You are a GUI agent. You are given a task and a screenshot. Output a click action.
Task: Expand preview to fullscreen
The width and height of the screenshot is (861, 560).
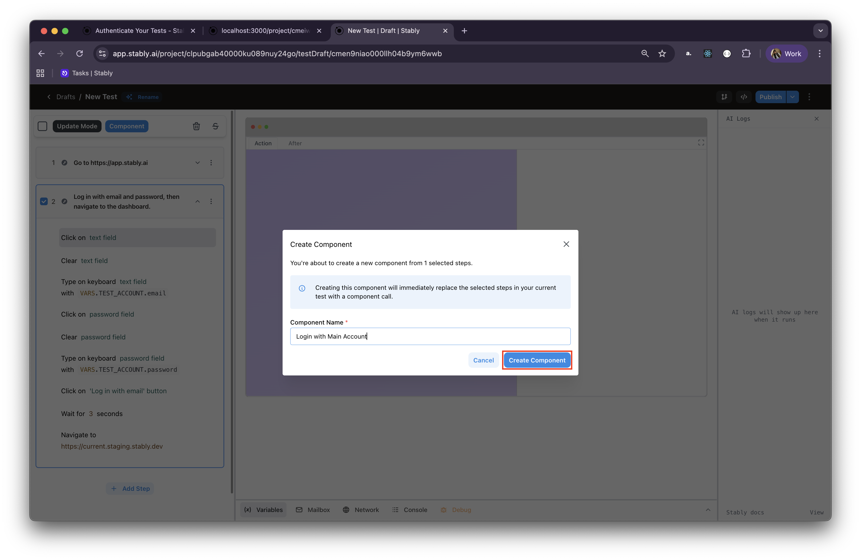pos(701,143)
